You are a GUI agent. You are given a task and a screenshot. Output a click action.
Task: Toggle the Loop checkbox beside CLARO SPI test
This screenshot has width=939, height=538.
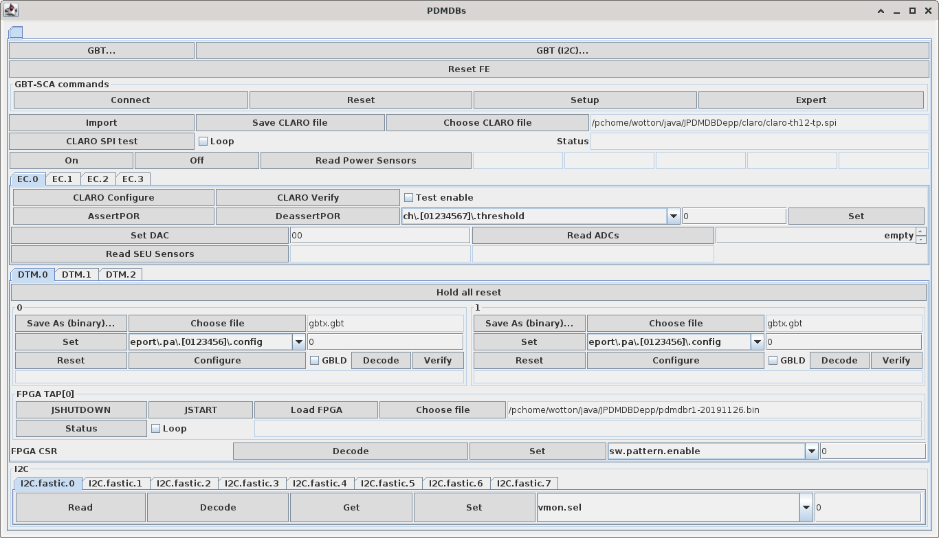203,142
